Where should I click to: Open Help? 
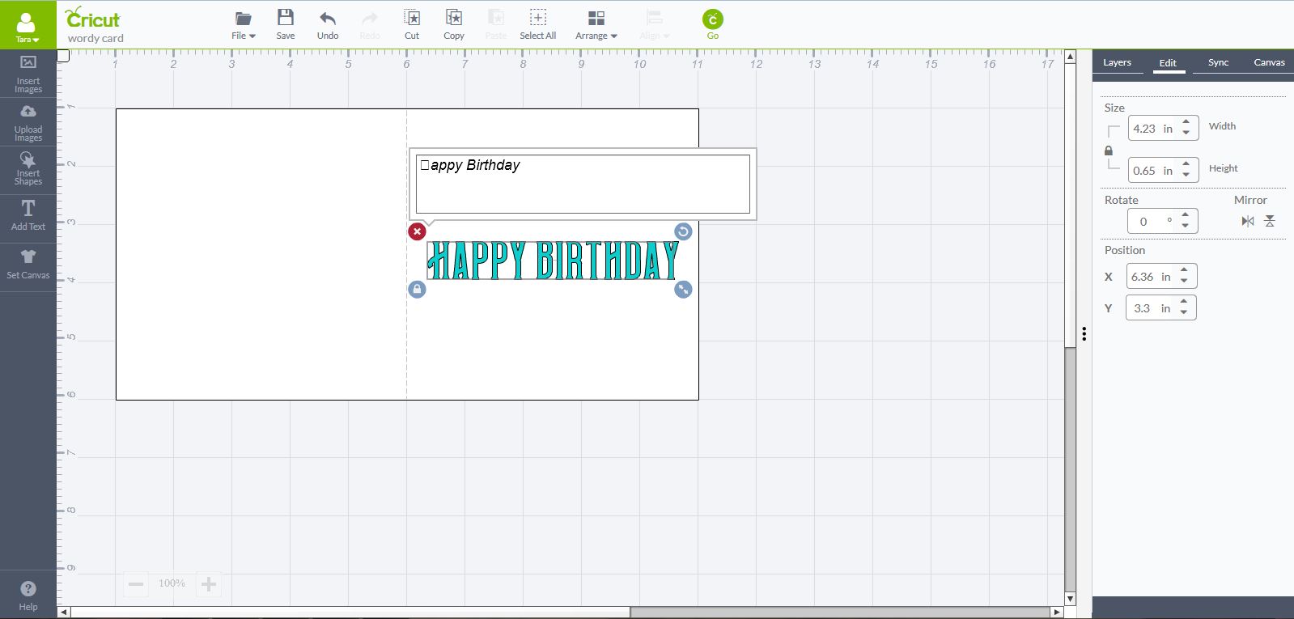(28, 596)
